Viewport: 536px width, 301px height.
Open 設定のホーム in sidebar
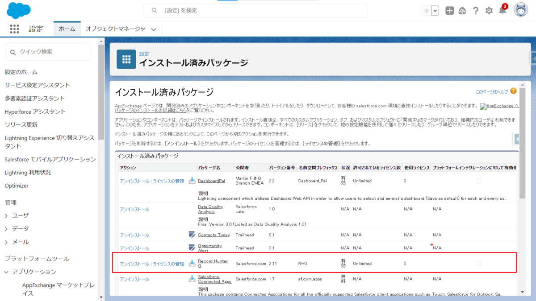coord(21,72)
